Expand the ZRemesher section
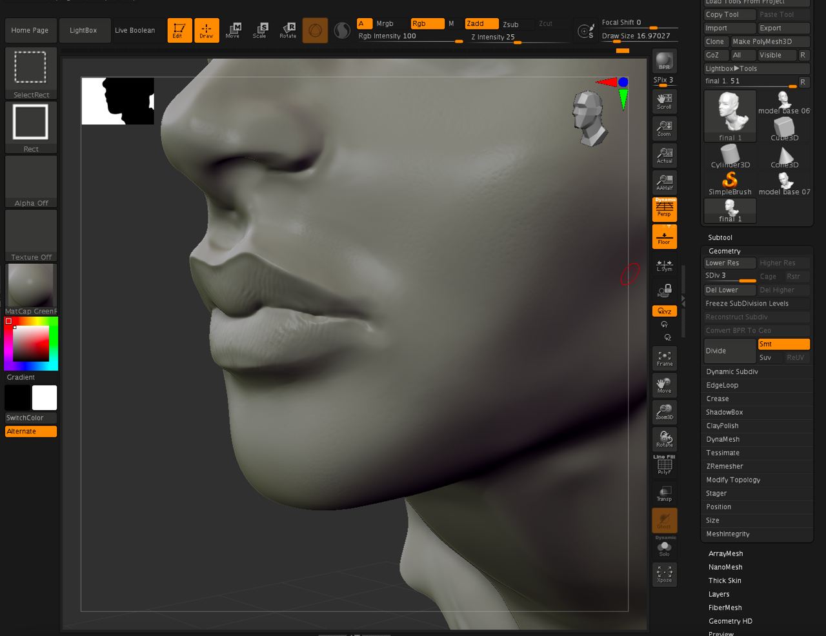The image size is (826, 636). tap(724, 466)
